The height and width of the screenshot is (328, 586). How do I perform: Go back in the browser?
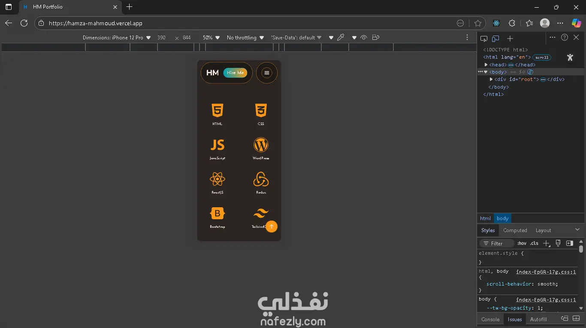click(9, 23)
